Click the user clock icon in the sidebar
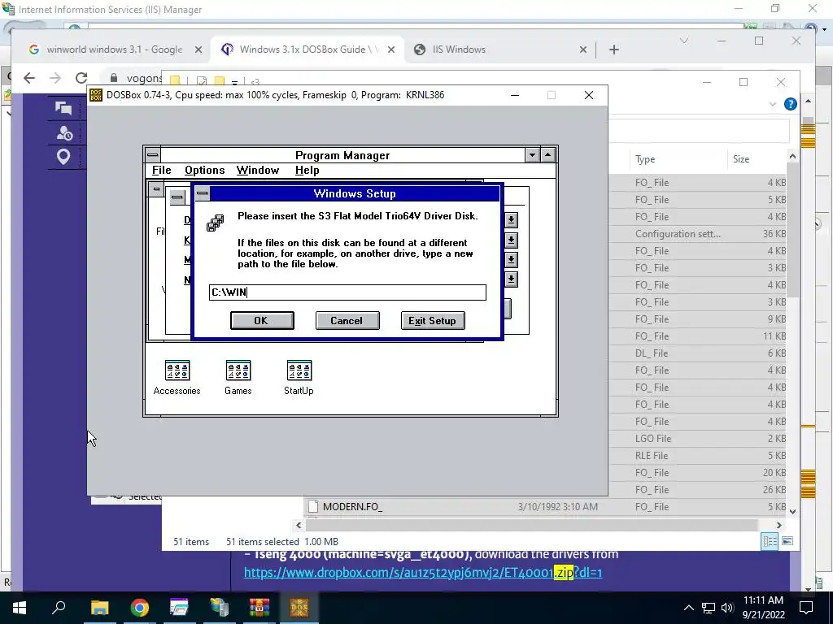 pyautogui.click(x=64, y=132)
